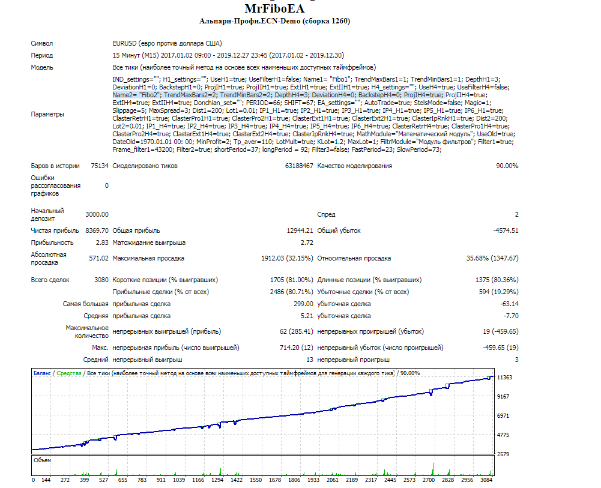Click the green 'Средства' legend label
The height and width of the screenshot is (488, 601).
(69, 373)
